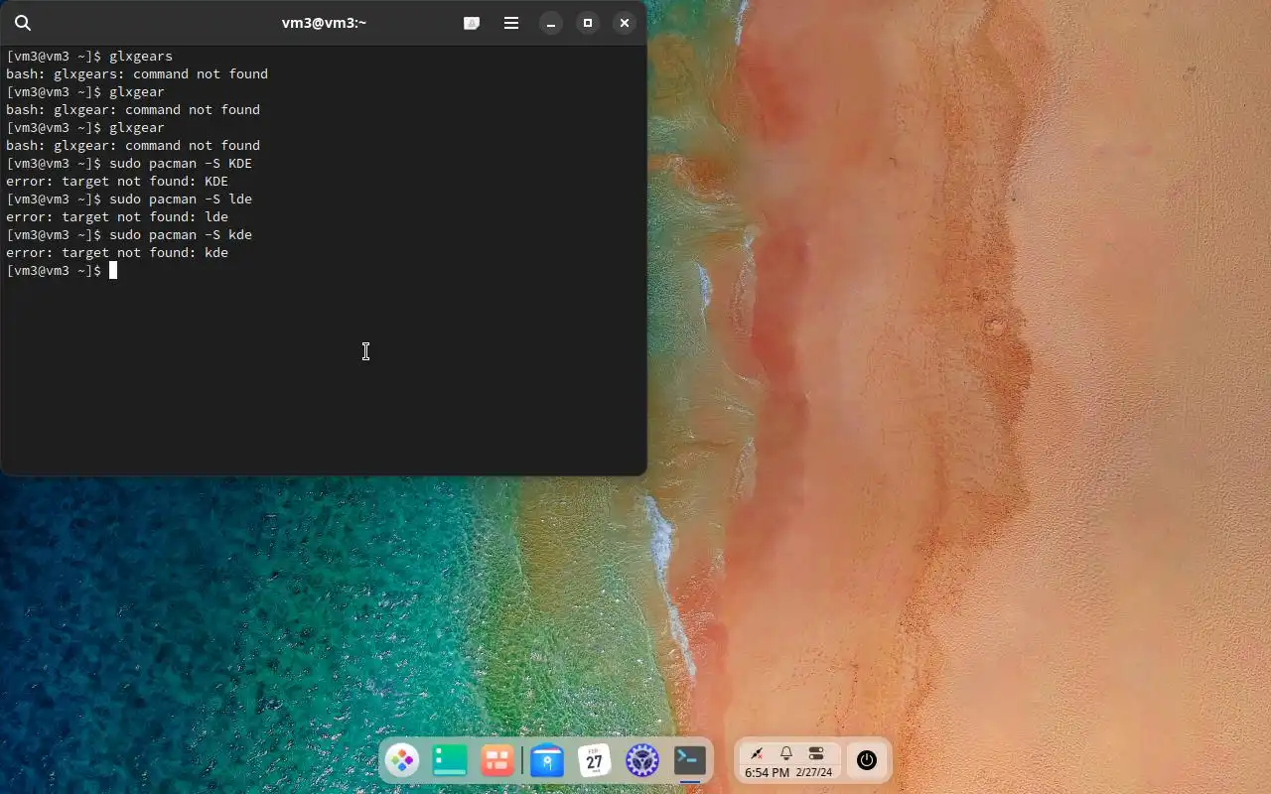1271x794 pixels.
Task: Maximize the vm3@vm3 terminal window
Action: click(588, 23)
